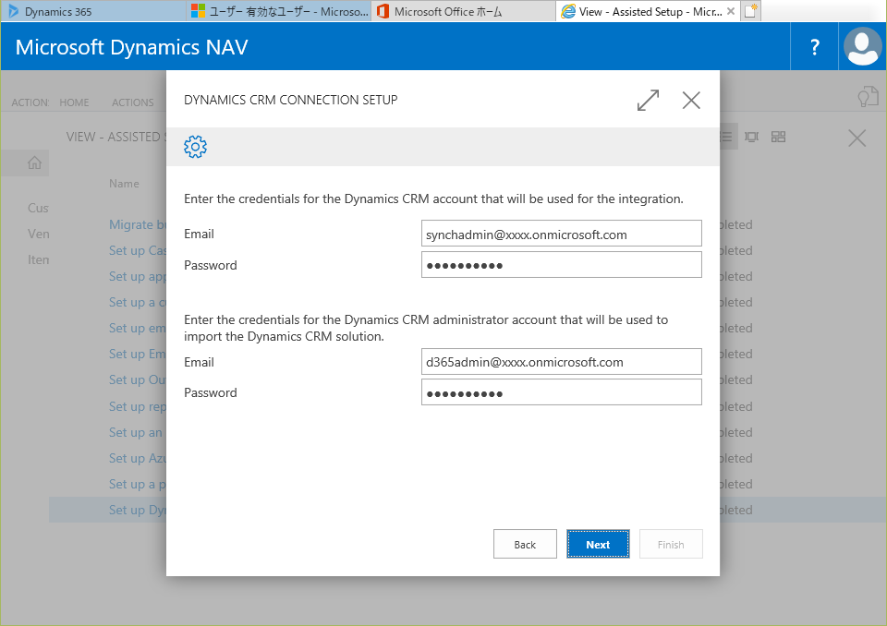Click the Microsoft Dynamics NAV header title
This screenshot has height=626, width=887.
tap(132, 47)
